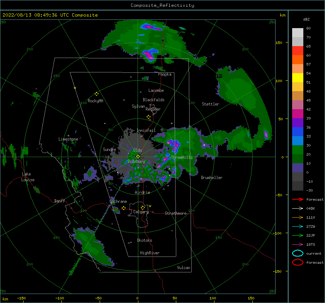
Task: Click the yellow diamond marker east of Cochrane
Action: tap(123, 208)
